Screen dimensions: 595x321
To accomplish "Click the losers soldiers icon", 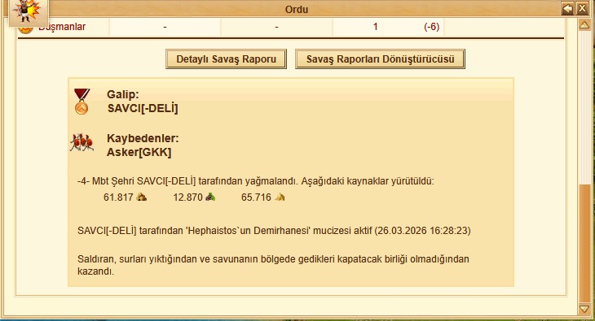I will pos(82,143).
